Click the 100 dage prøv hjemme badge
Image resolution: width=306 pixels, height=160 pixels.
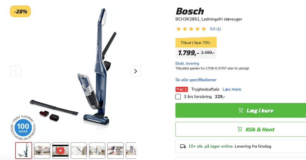(23, 127)
